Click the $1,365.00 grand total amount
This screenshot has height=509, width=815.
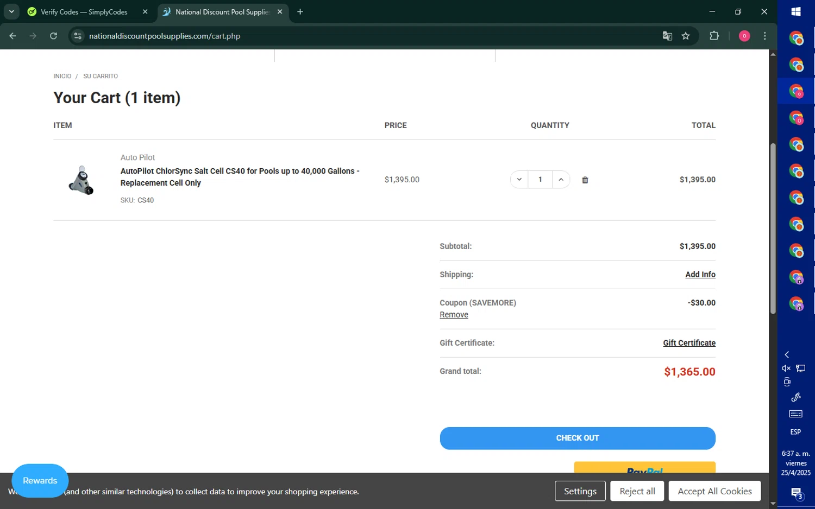(x=689, y=372)
